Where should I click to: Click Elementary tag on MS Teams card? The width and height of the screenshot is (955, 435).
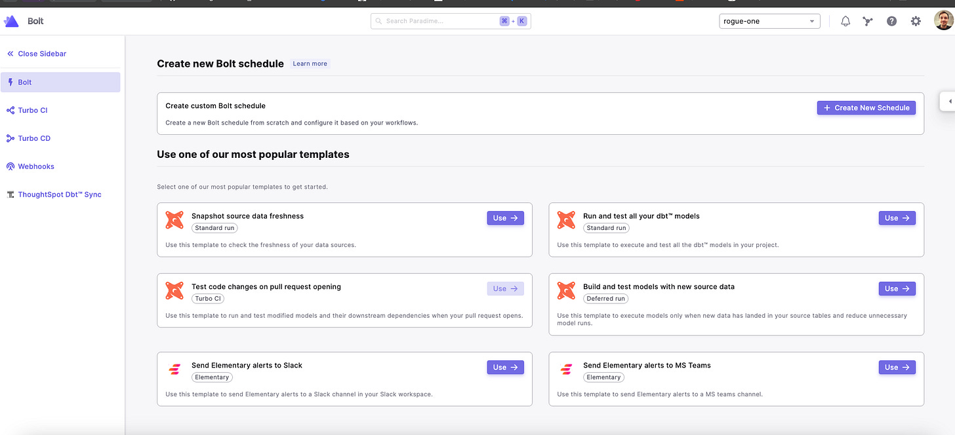(x=603, y=377)
